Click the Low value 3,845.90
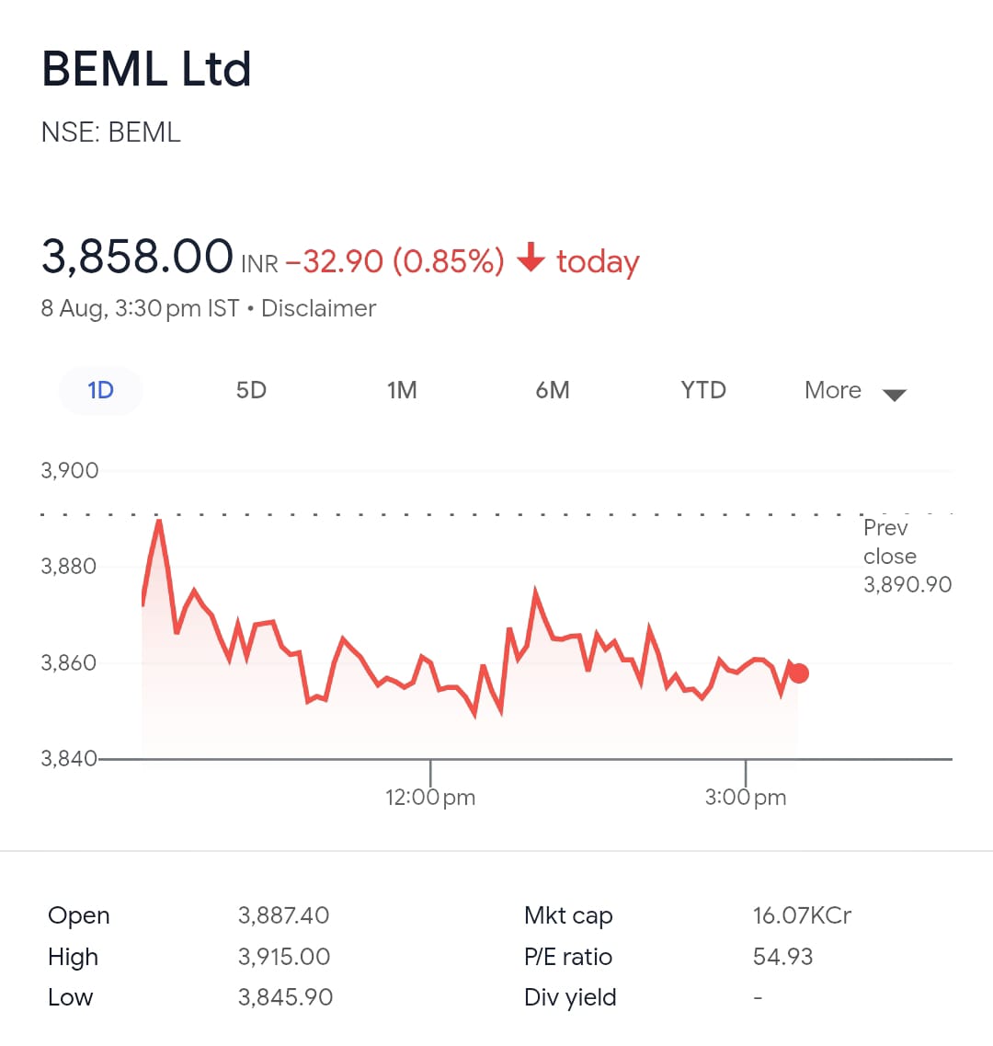The width and height of the screenshot is (993, 1046). [x=285, y=997]
